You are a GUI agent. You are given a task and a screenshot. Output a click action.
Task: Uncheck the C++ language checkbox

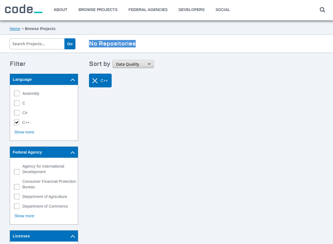coord(17,122)
